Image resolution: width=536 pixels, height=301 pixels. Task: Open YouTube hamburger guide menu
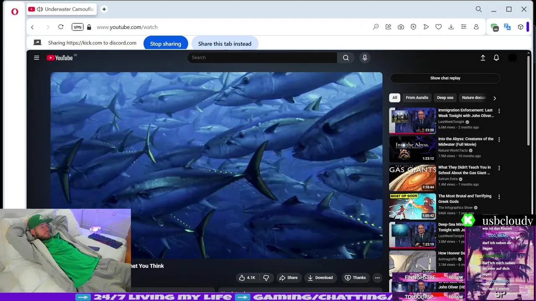[x=36, y=58]
